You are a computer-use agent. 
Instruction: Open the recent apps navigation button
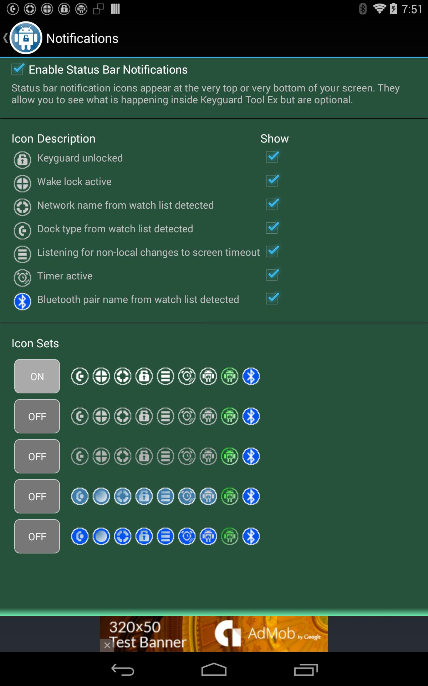[x=306, y=670]
